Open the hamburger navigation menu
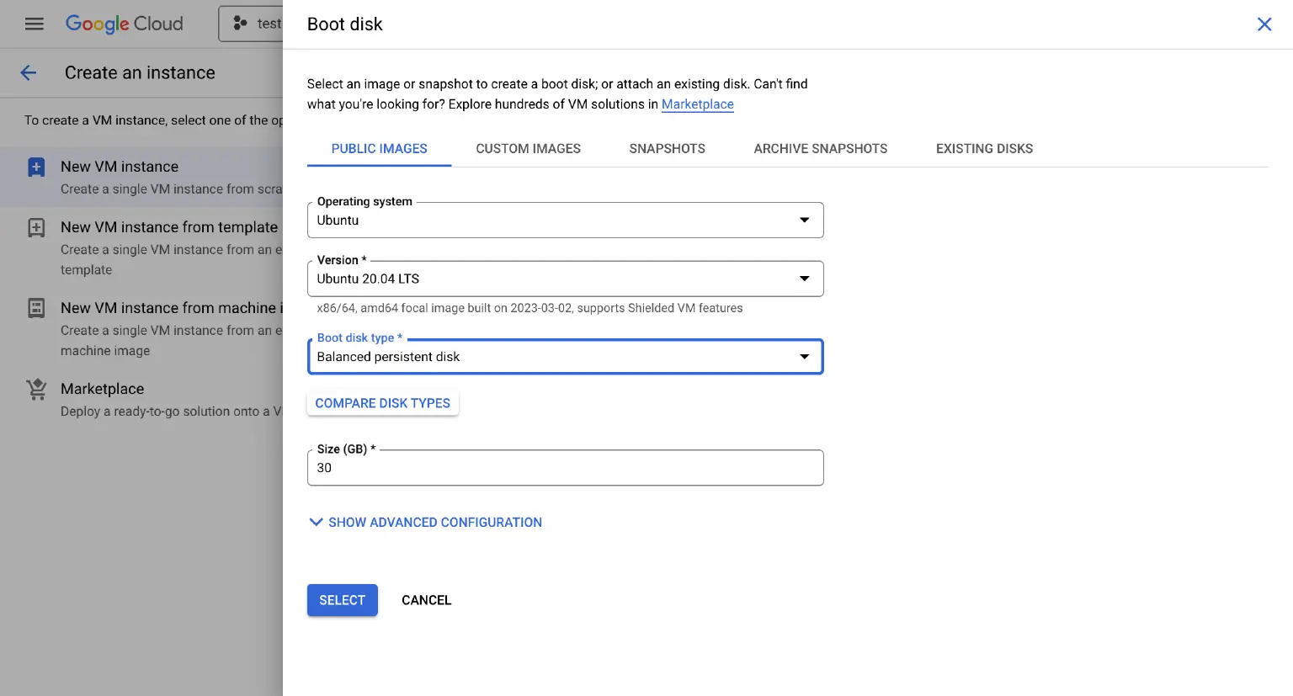This screenshot has height=696, width=1293. (x=34, y=24)
